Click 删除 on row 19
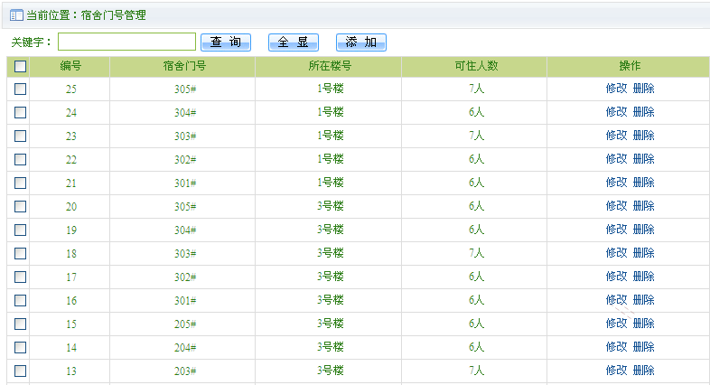710x385 pixels. [643, 230]
